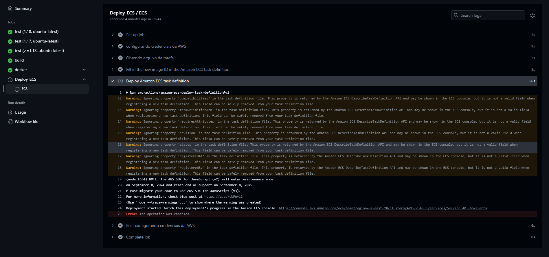Click the Workflow file icon

tap(10, 121)
